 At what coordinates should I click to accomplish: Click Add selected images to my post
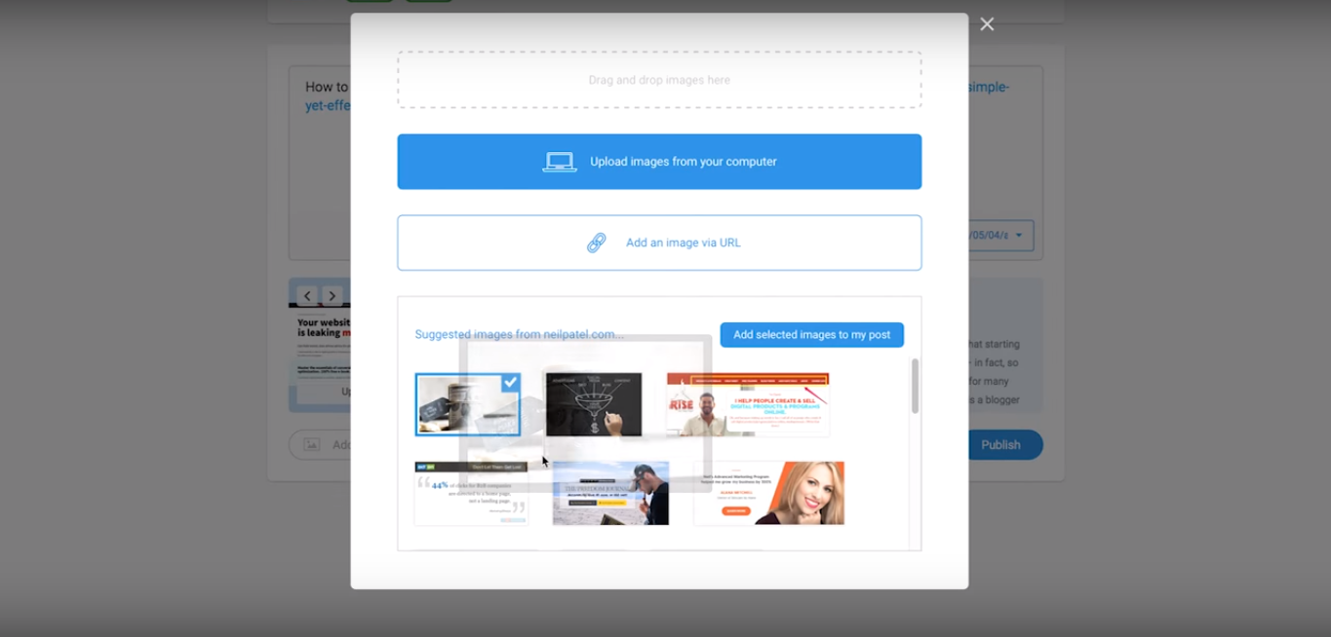811,334
